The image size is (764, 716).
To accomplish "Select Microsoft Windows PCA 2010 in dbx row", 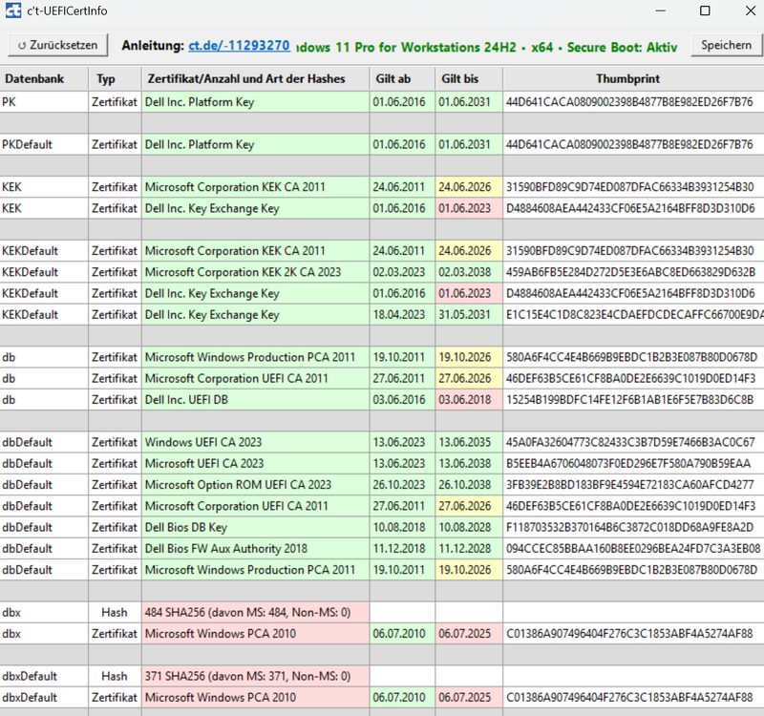I will click(x=255, y=634).
